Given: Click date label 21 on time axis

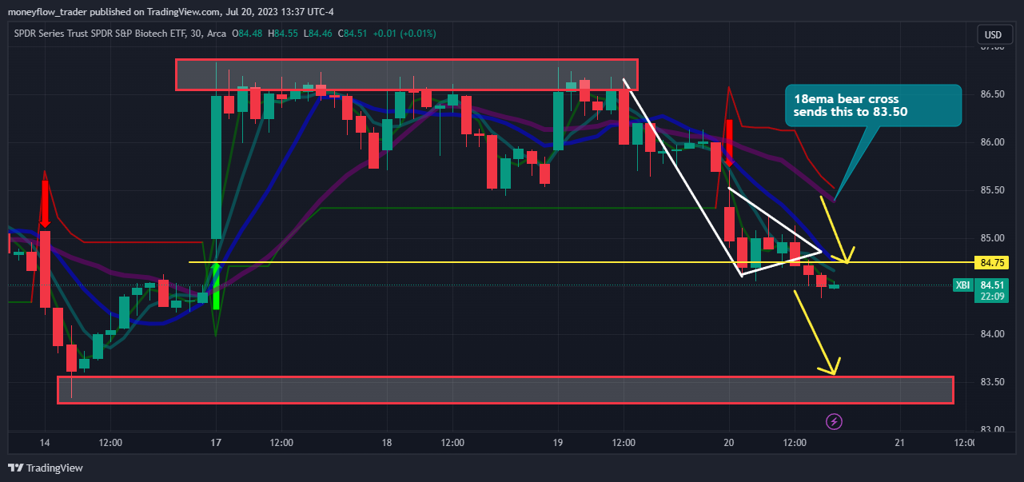Looking at the screenshot, I should (x=899, y=443).
